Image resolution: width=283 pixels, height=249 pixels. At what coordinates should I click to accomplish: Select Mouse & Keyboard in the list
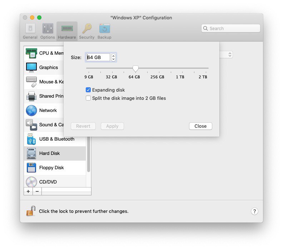pyautogui.click(x=44, y=82)
